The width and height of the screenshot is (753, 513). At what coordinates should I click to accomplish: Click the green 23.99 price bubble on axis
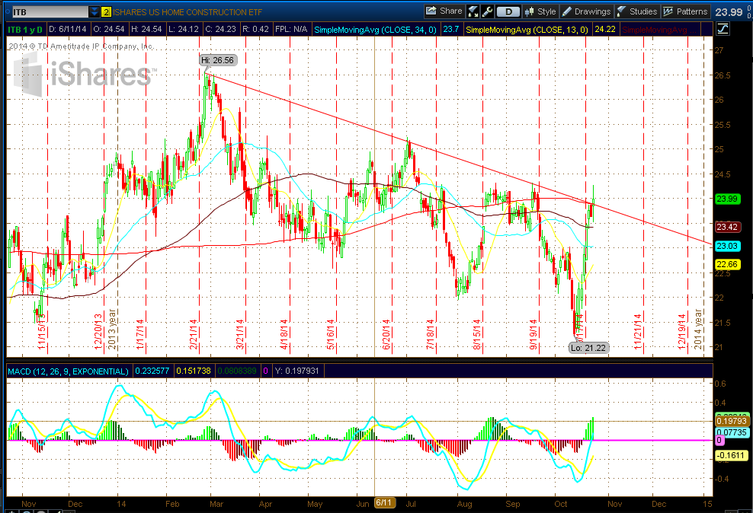coord(727,199)
